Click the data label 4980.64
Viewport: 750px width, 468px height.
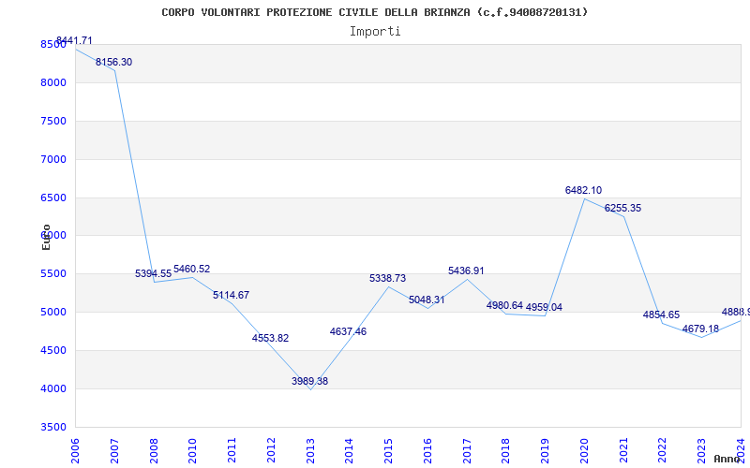[504, 305]
